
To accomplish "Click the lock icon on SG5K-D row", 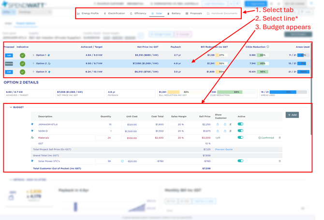I will 218,131.
